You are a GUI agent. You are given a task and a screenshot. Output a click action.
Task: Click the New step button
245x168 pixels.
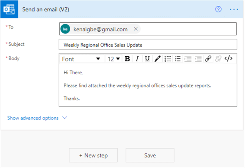pyautogui.click(x=93, y=155)
